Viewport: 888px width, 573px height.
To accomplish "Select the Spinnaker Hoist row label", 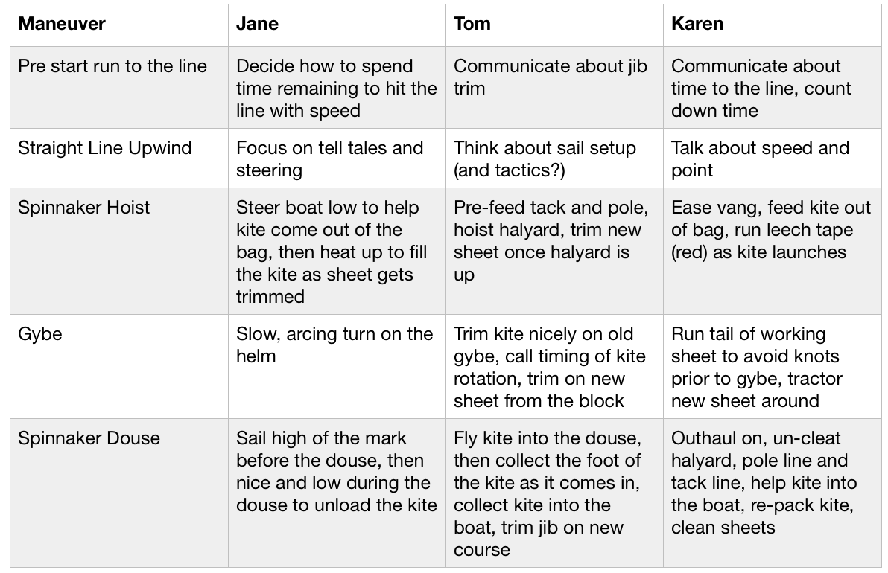I will tap(119, 251).
